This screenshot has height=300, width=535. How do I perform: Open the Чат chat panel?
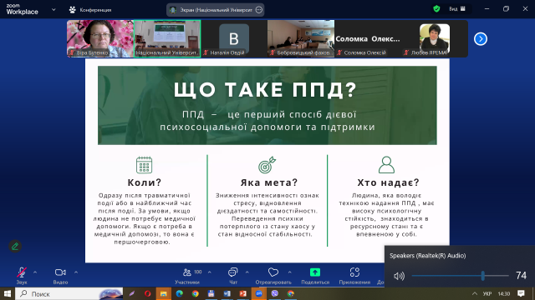(233, 276)
